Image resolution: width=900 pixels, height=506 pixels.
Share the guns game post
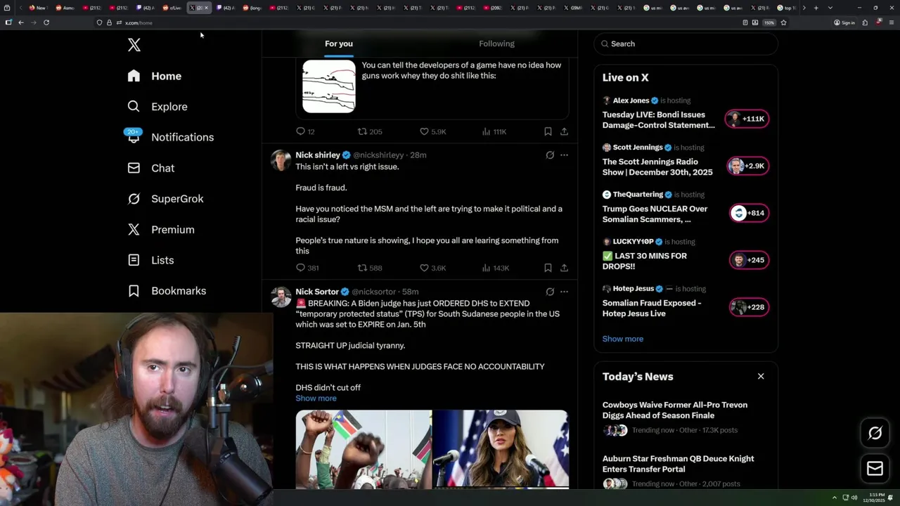(564, 131)
